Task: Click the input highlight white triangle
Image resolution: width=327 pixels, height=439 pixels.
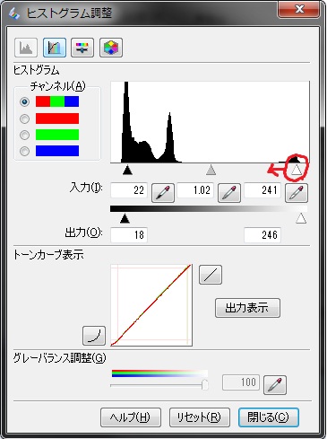Action: (297, 170)
